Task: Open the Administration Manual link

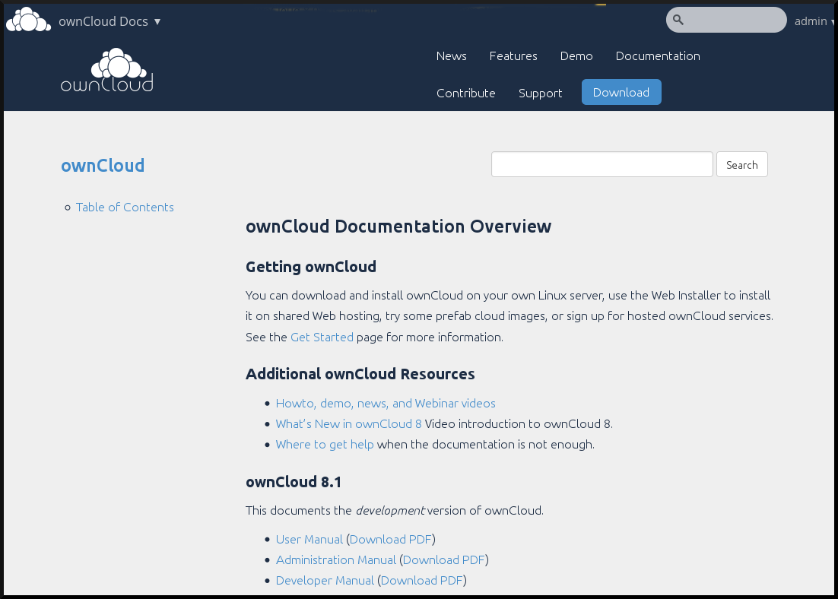Action: [x=335, y=560]
